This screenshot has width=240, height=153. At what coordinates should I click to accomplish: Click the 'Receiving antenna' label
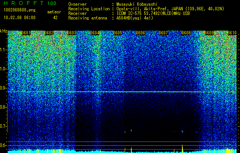(x=88, y=18)
